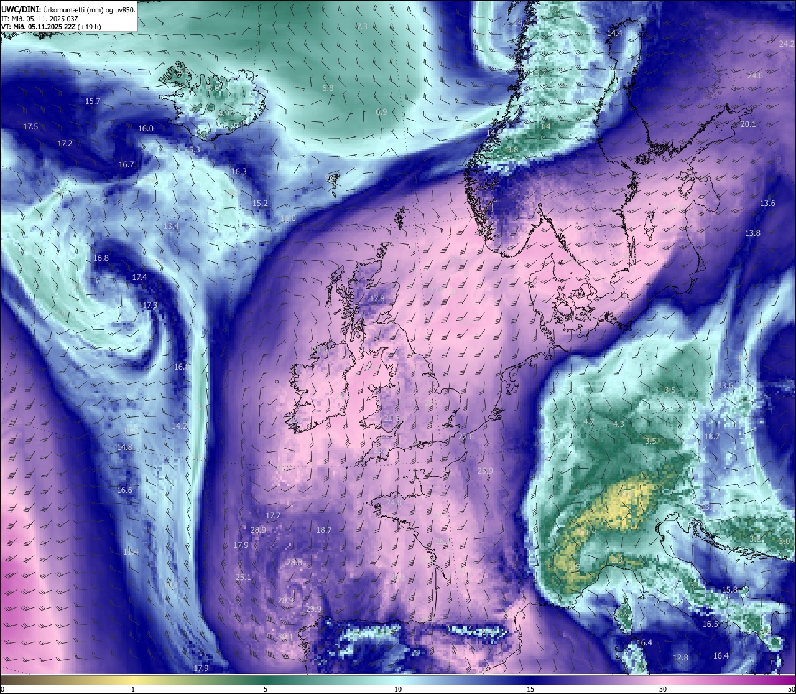Click the 13.4 map value

[172, 226]
